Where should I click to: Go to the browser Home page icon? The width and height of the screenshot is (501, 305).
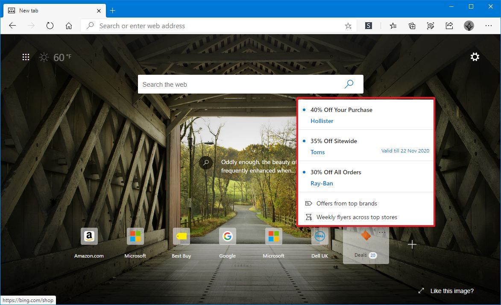[x=69, y=26]
